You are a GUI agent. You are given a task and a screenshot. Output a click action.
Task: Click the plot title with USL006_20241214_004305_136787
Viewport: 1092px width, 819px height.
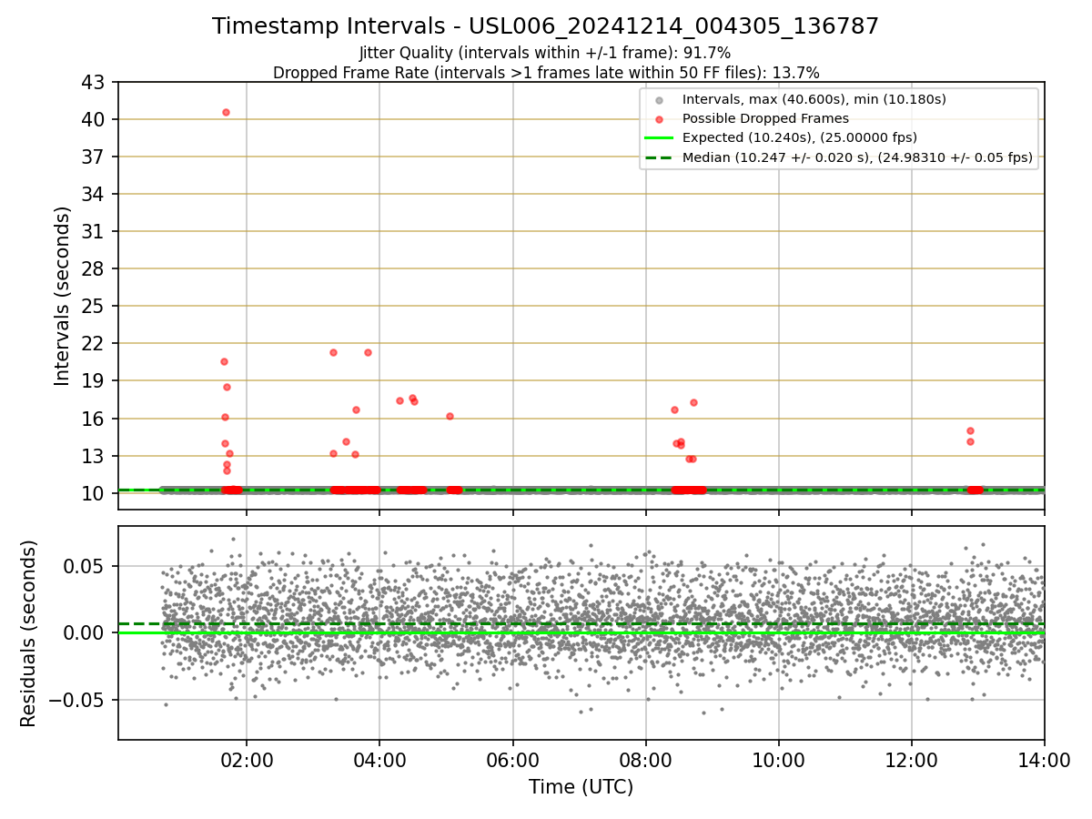point(546,26)
